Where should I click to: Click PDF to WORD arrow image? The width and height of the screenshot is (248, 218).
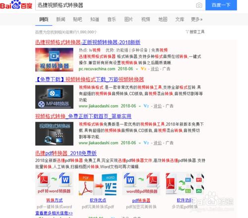coord(98,184)
